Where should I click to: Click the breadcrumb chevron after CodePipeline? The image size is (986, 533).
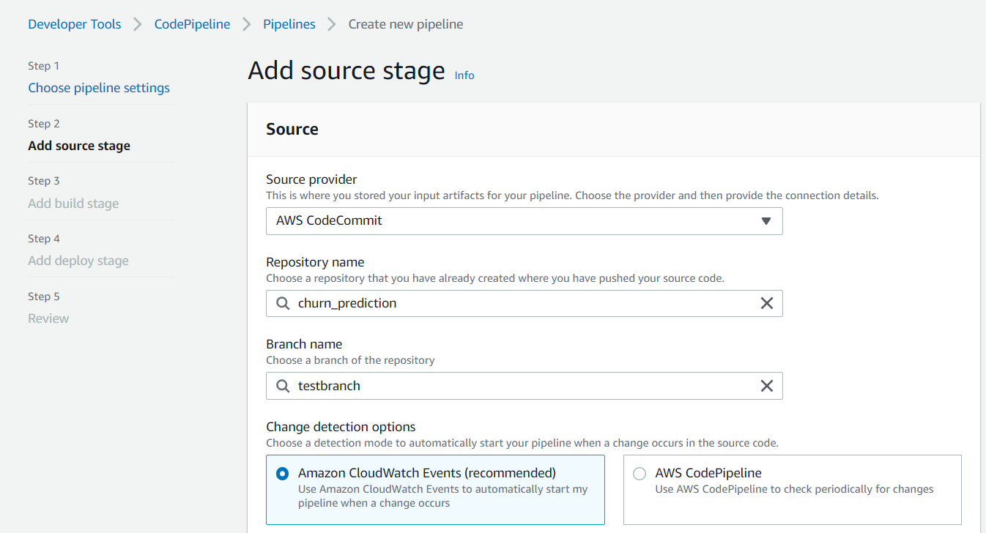[247, 24]
